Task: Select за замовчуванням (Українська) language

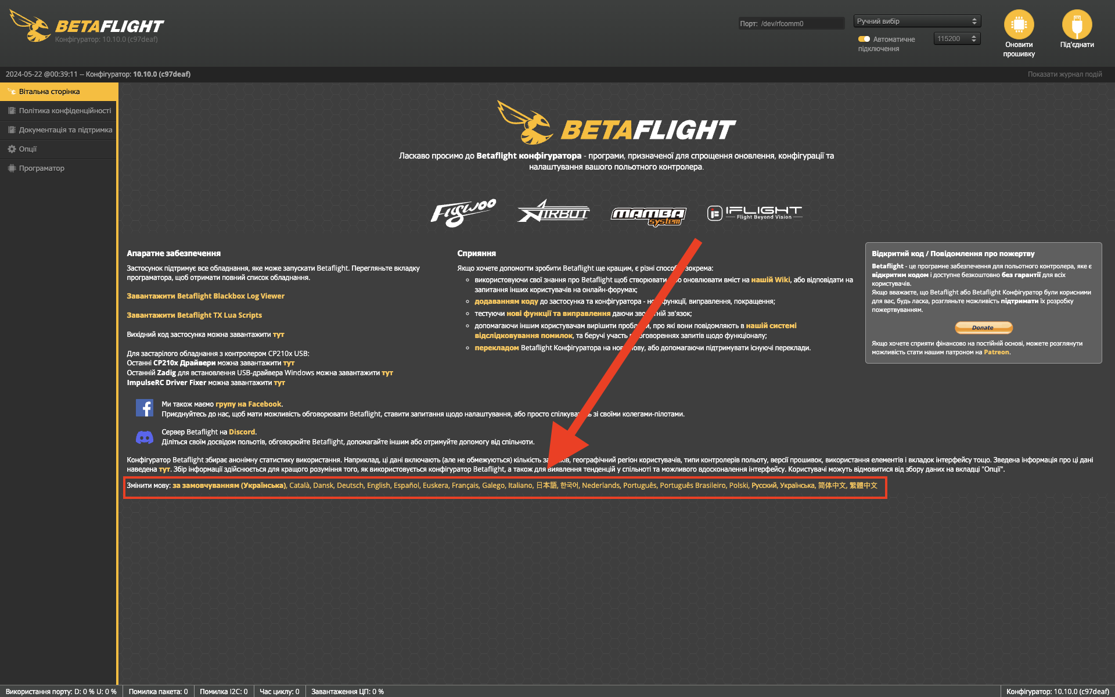Action: (229, 486)
